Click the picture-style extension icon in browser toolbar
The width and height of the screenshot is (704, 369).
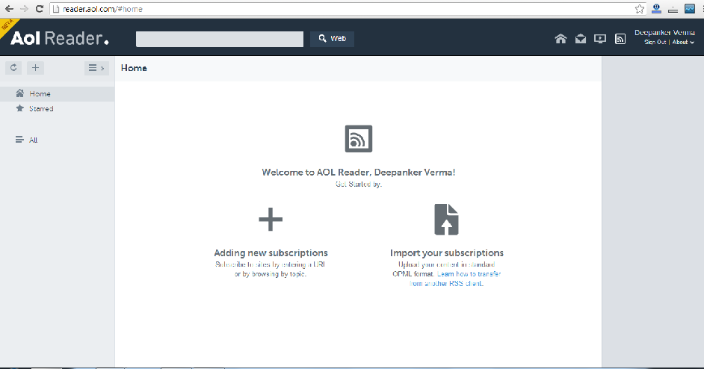click(690, 8)
